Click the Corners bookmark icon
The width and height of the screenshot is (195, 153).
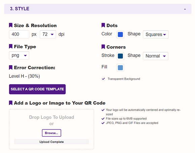103,47
